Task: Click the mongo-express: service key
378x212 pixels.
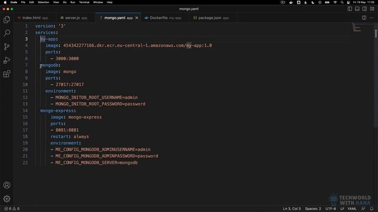Action: [x=58, y=111]
